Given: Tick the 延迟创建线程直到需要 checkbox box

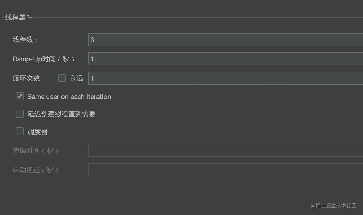Looking at the screenshot, I should click(20, 114).
